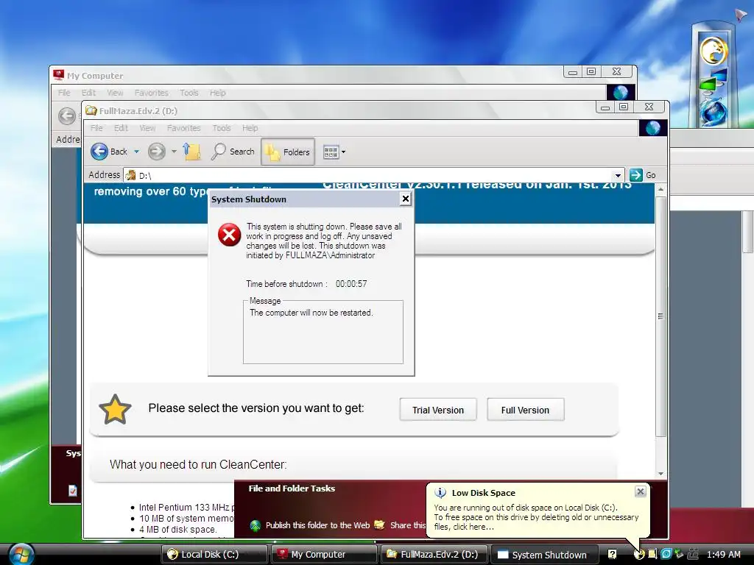Viewport: 754px width, 565px height.
Task: Click 'What you need to run CleanCenter:' heading
Action: (198, 465)
